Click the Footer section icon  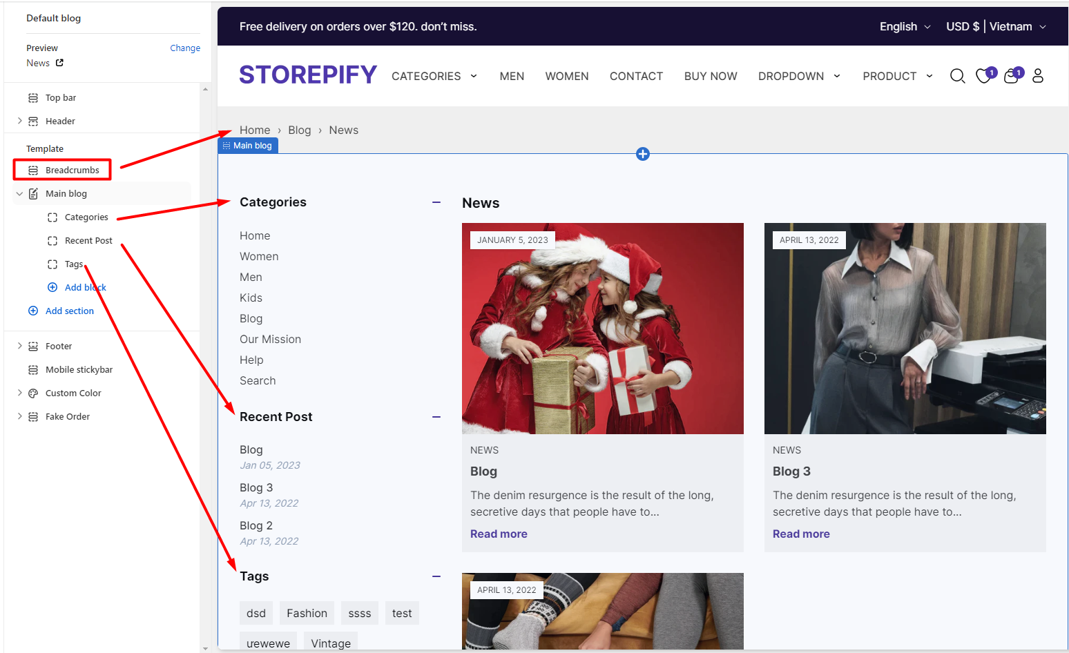[33, 347]
